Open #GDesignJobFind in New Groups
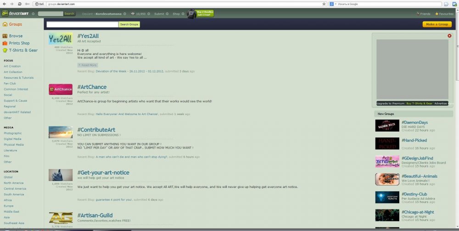This screenshot has height=231, width=459. (417, 158)
